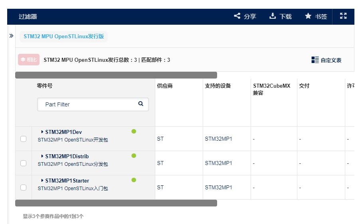Screen dimensions: 364x224
Task: Click the green status dot for STM32MP1Dev
Action: 134,132
